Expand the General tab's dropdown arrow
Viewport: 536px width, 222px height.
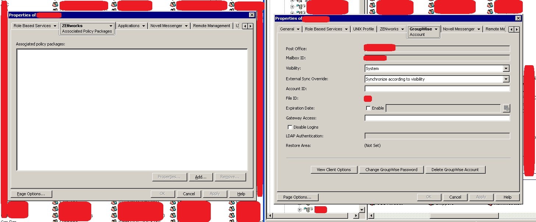[298, 29]
